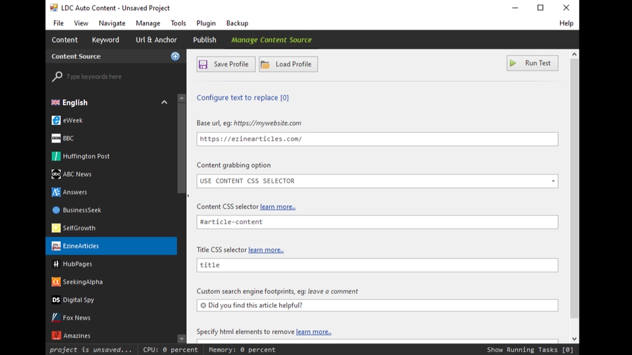Click the Content CSS selector input field
Viewport: 632px width, 355px height.
(377, 222)
